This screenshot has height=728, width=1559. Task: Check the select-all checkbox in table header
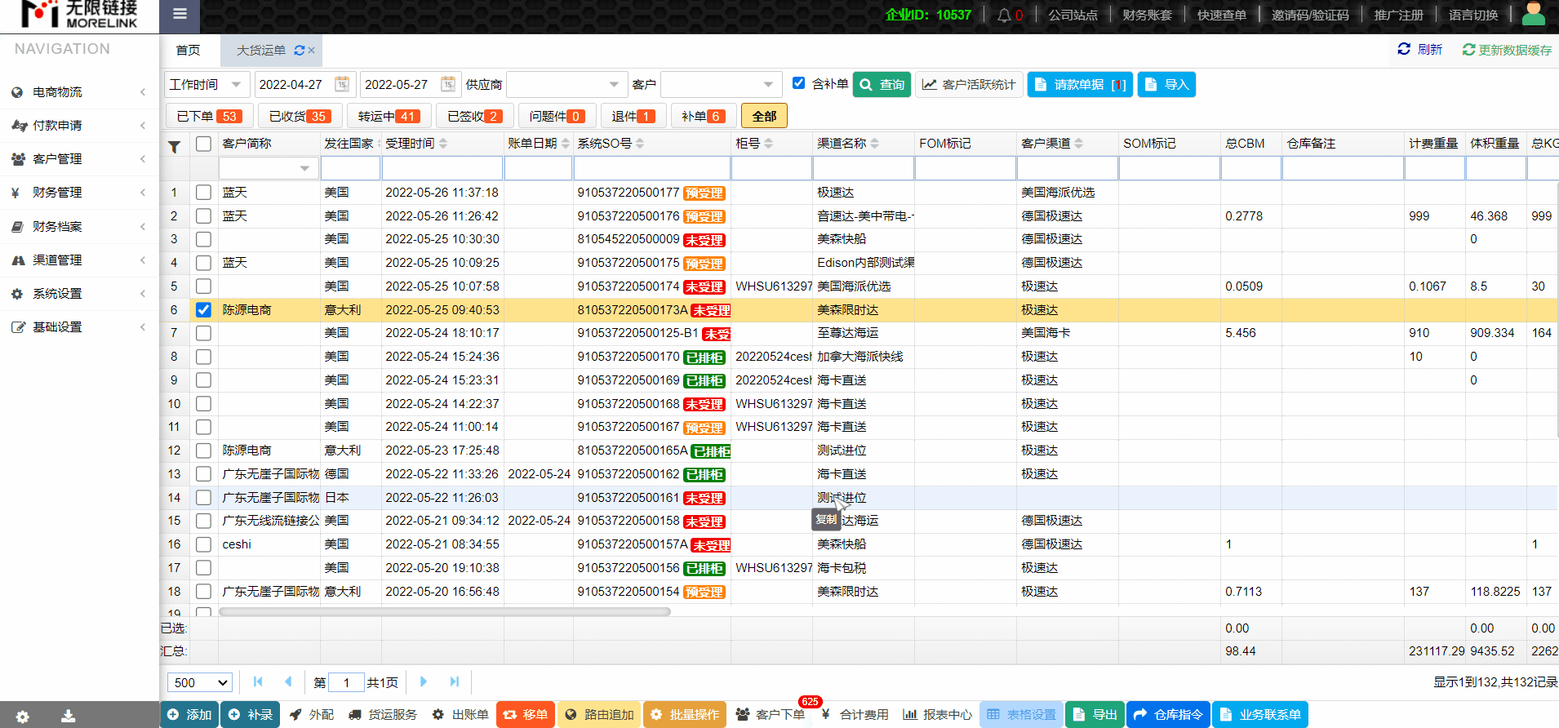coord(203,144)
